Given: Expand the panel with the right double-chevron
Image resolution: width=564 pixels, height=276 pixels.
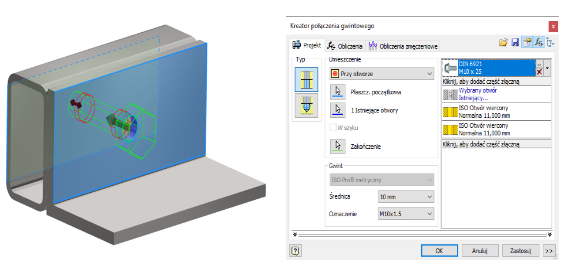Looking at the screenshot, I should click(549, 234).
